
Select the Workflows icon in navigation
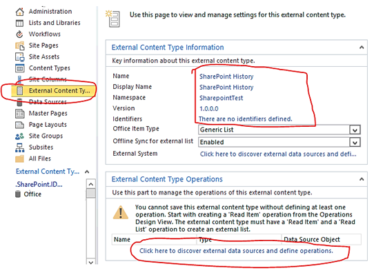tap(20, 34)
